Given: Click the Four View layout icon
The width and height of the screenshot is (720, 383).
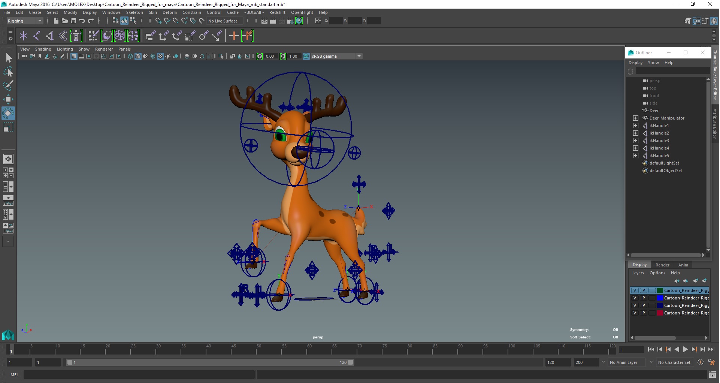Looking at the screenshot, I should pyautogui.click(x=8, y=173).
